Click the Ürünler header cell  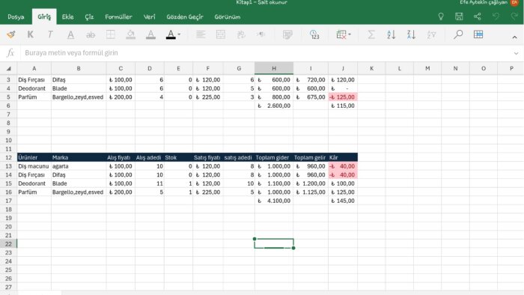[x=34, y=157]
